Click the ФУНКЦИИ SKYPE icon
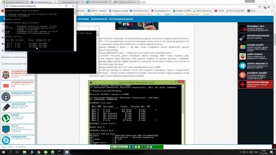Viewport: 276px width, 155px height. (x=6, y=140)
